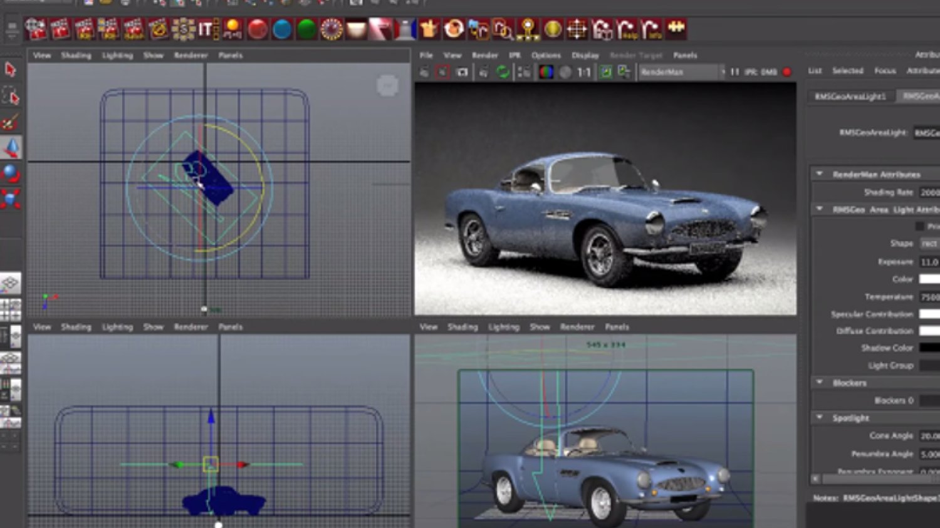Select the arrow Select tool
This screenshot has height=528, width=940.
(x=11, y=69)
